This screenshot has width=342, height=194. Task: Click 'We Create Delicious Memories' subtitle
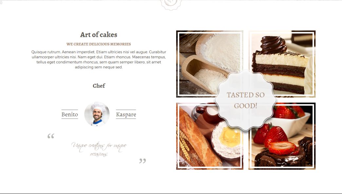pos(99,44)
